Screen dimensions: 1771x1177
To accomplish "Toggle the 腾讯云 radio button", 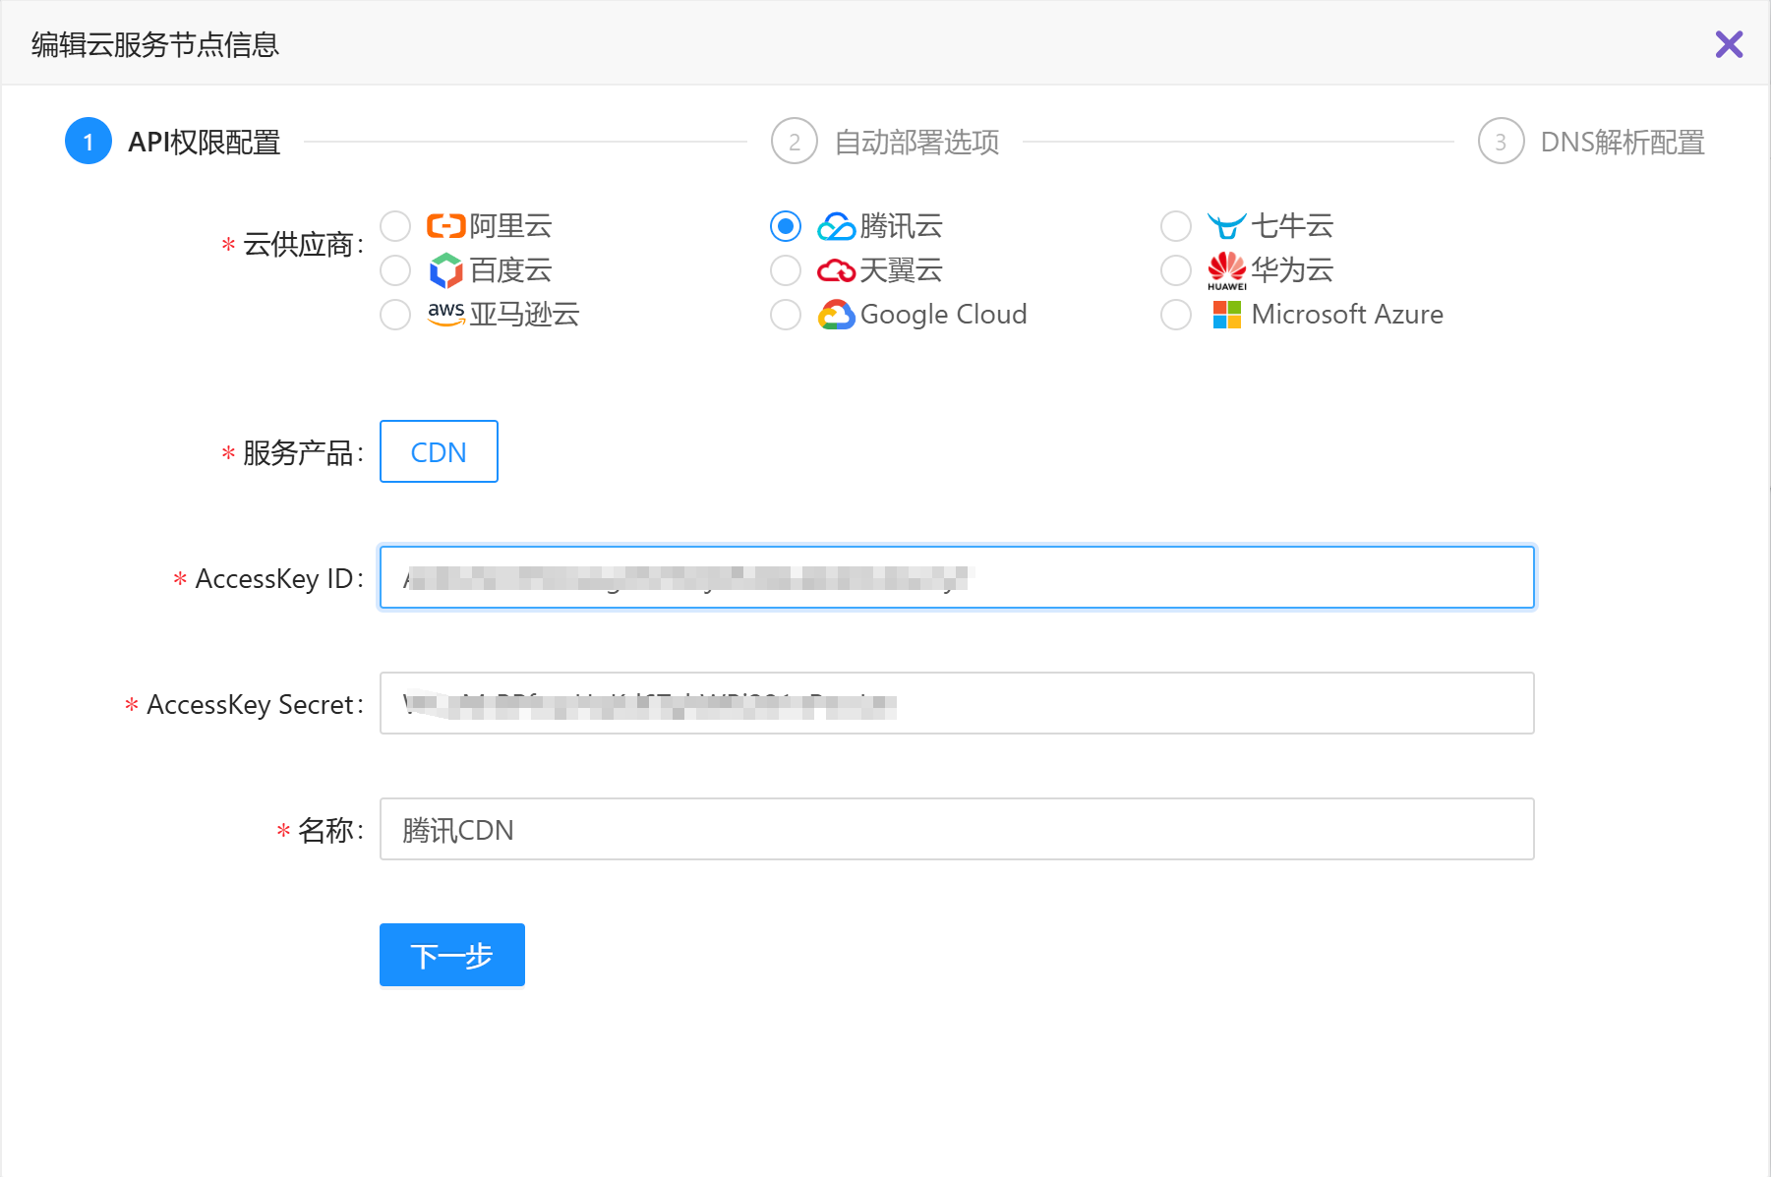I will click(786, 226).
